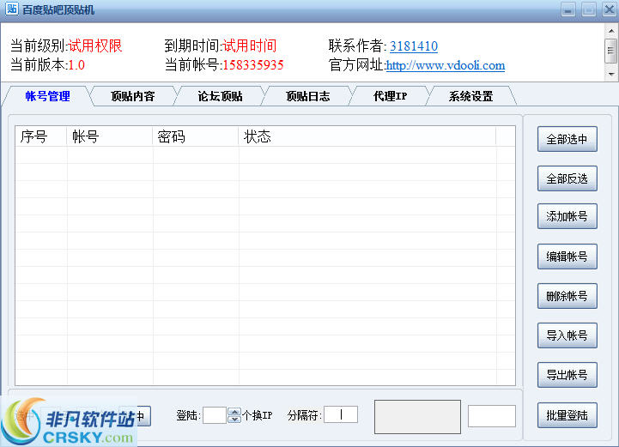
Task: Click the 删除帐号 button
Action: pyautogui.click(x=567, y=296)
